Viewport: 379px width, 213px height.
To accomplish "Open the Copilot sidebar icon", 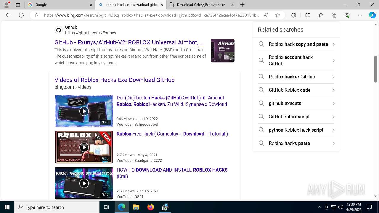I will pyautogui.click(x=372, y=15).
